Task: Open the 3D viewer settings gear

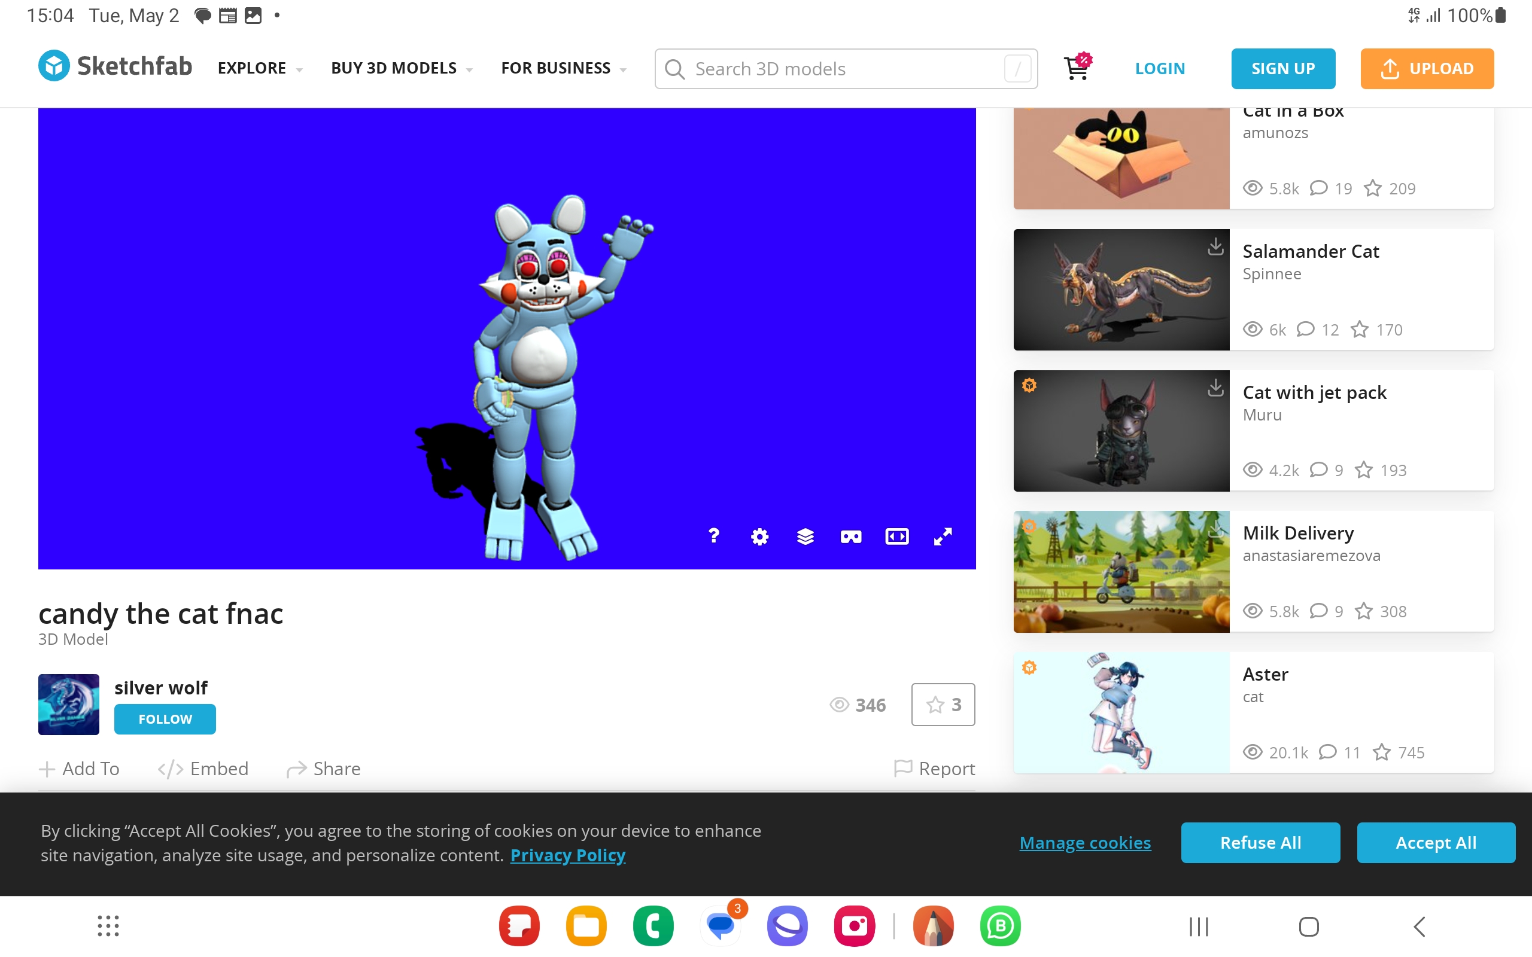Action: tap(759, 537)
